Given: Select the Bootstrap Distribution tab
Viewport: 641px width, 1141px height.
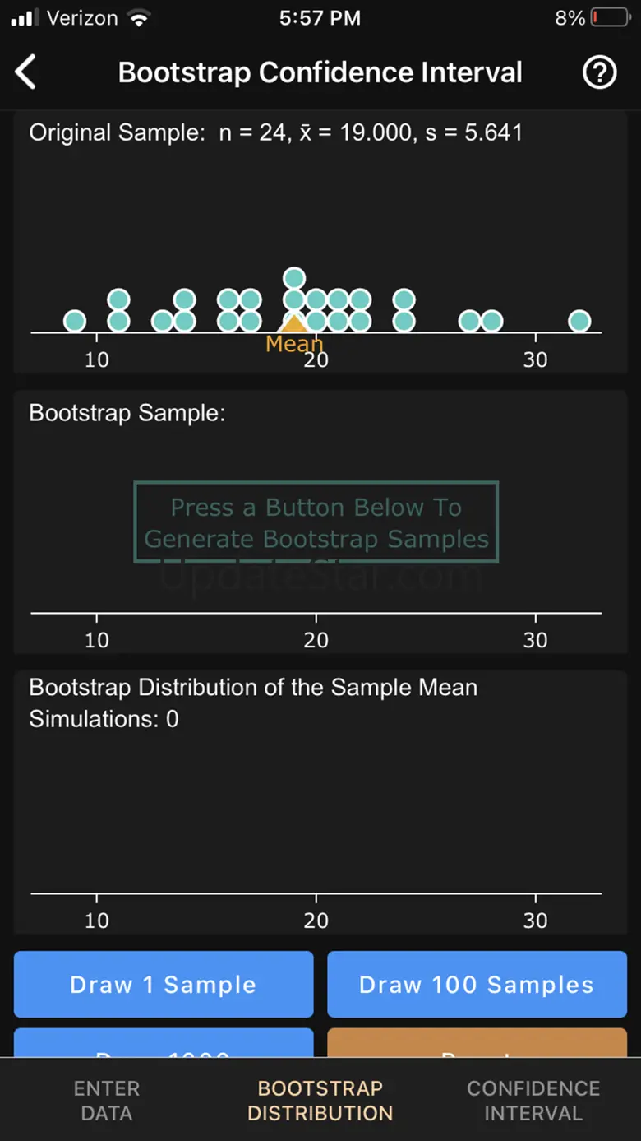Looking at the screenshot, I should point(320,1100).
